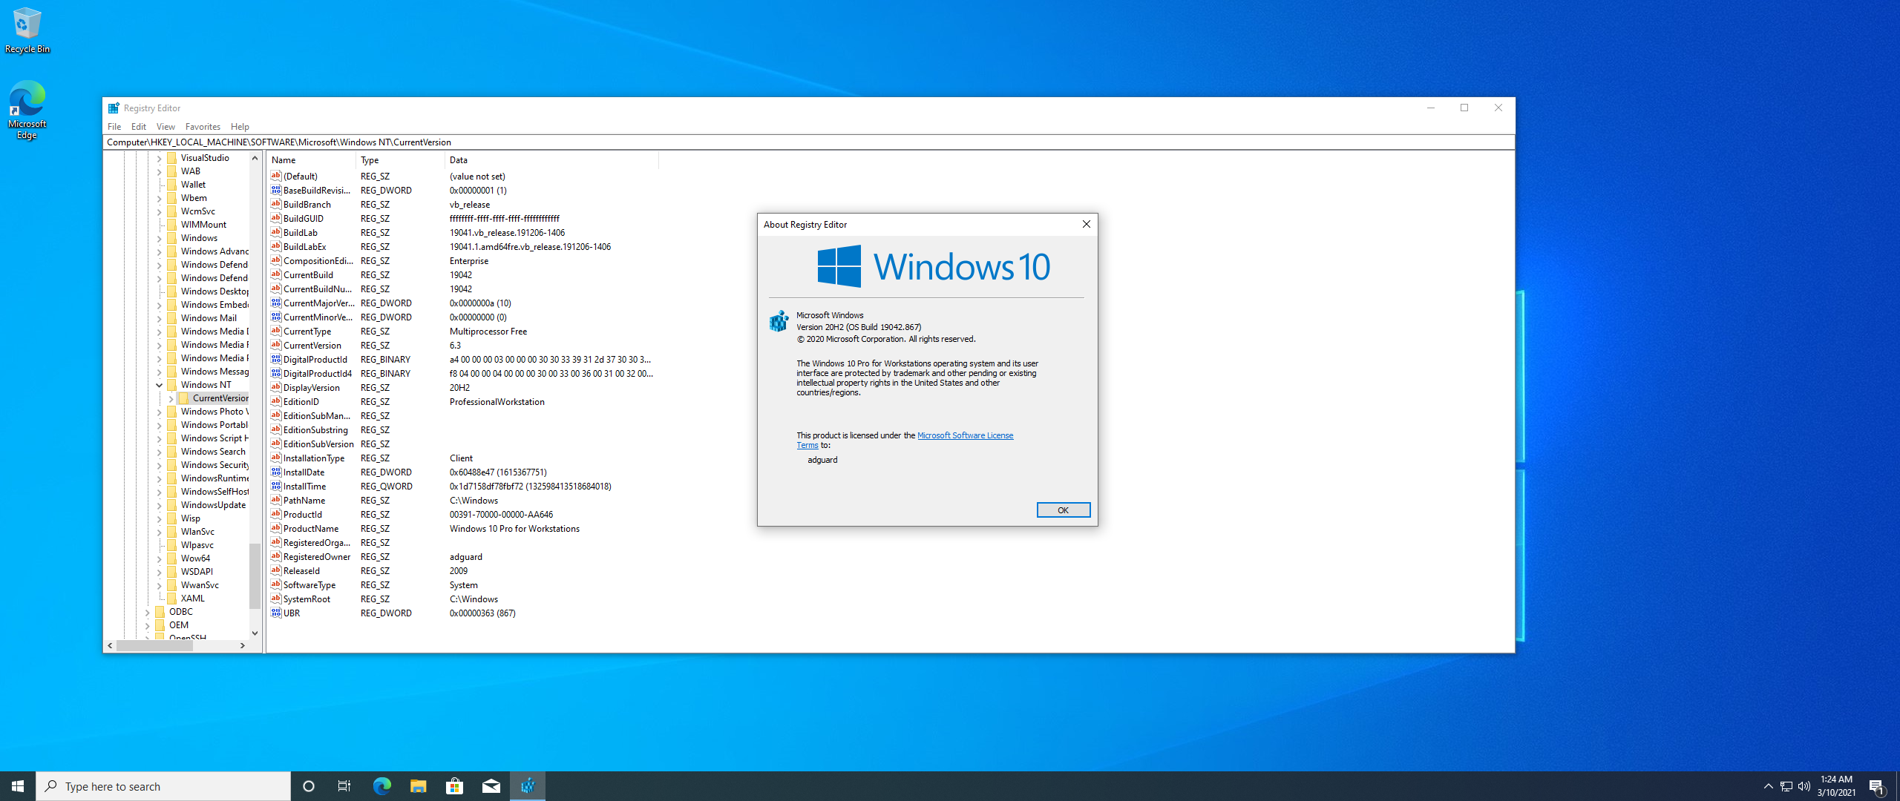Viewport: 1900px width, 801px height.
Task: Show hidden tray icons chevron
Action: 1768,786
